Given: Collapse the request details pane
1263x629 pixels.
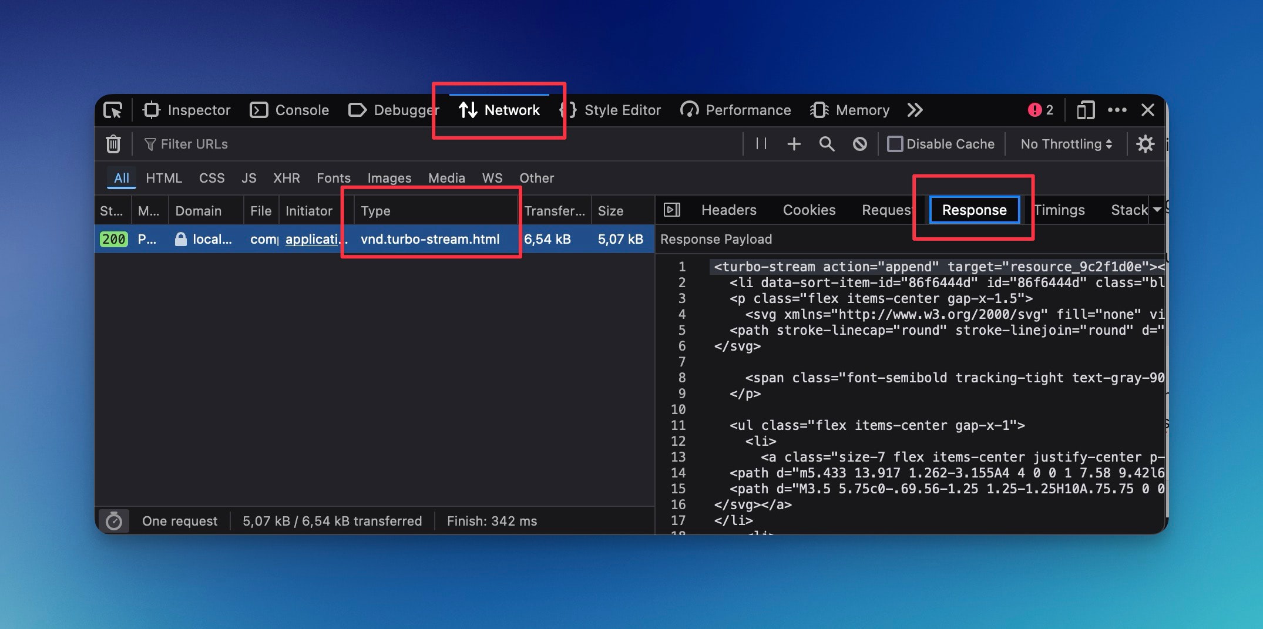Looking at the screenshot, I should pos(671,210).
